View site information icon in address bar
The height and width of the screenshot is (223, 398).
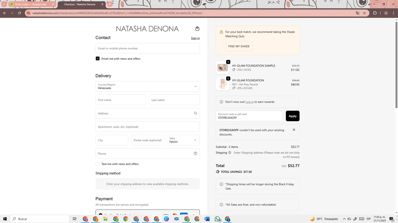point(29,13)
